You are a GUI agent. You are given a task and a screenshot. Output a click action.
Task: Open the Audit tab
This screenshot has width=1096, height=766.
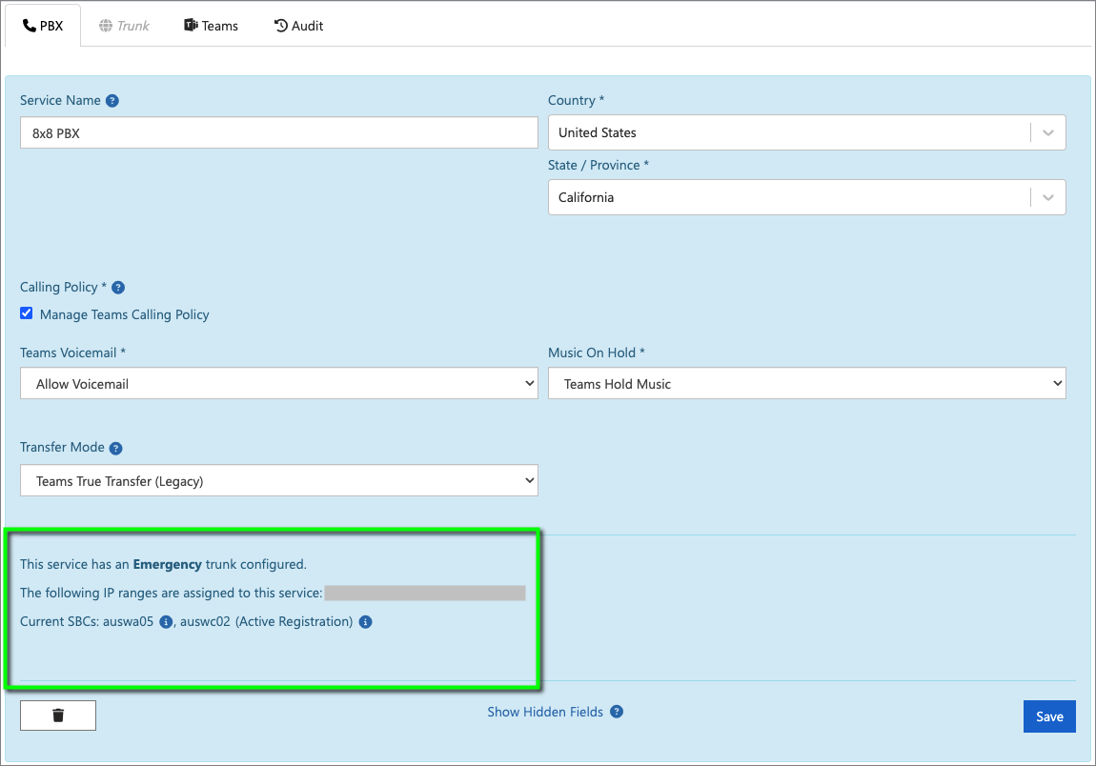point(298,26)
